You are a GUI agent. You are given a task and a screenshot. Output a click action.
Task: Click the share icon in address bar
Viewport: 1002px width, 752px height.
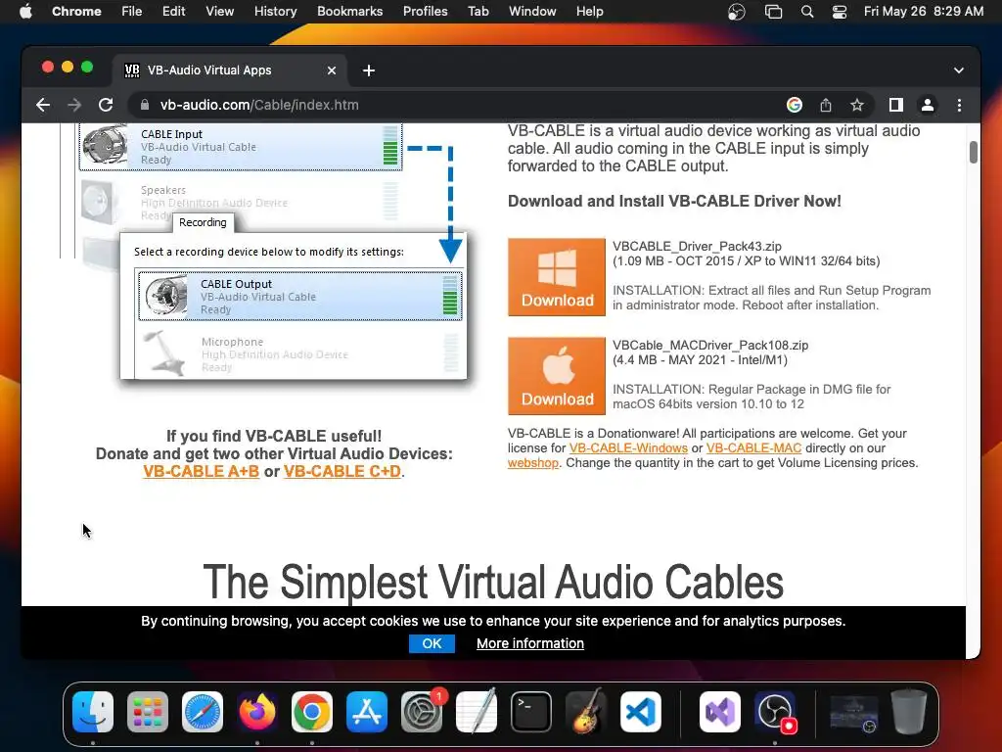(x=826, y=105)
